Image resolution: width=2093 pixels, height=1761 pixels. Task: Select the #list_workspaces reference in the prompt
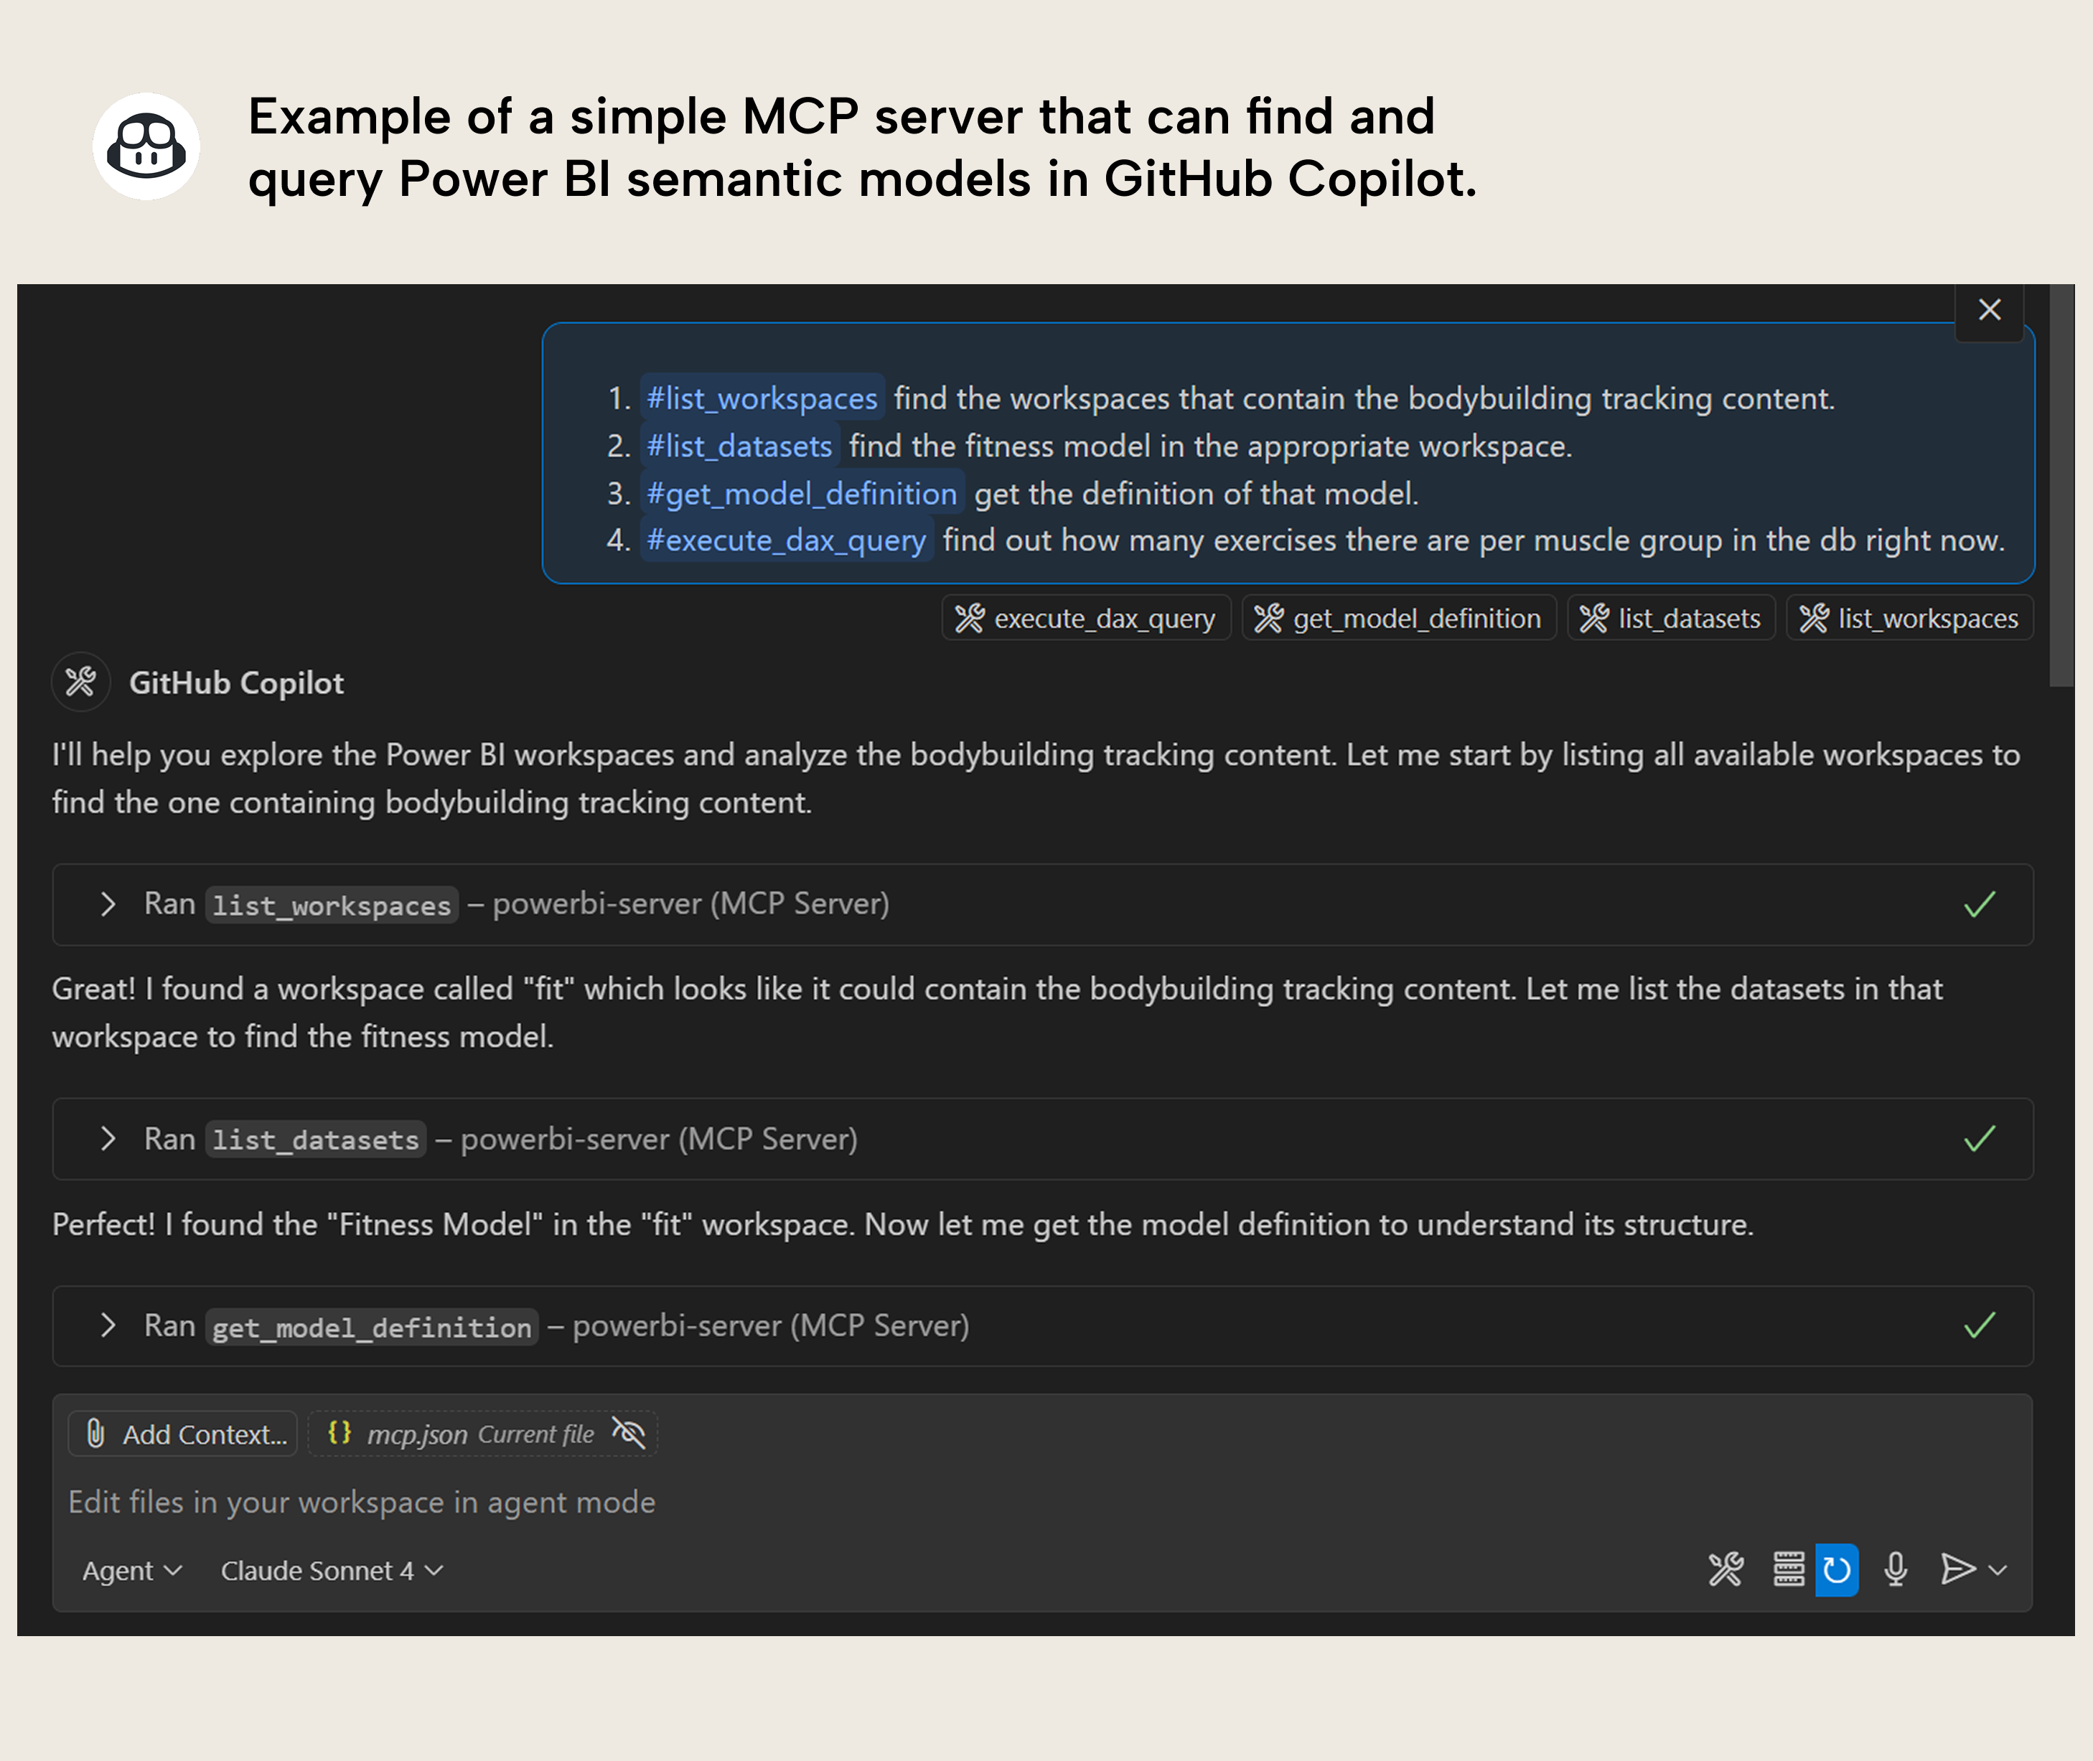(761, 398)
